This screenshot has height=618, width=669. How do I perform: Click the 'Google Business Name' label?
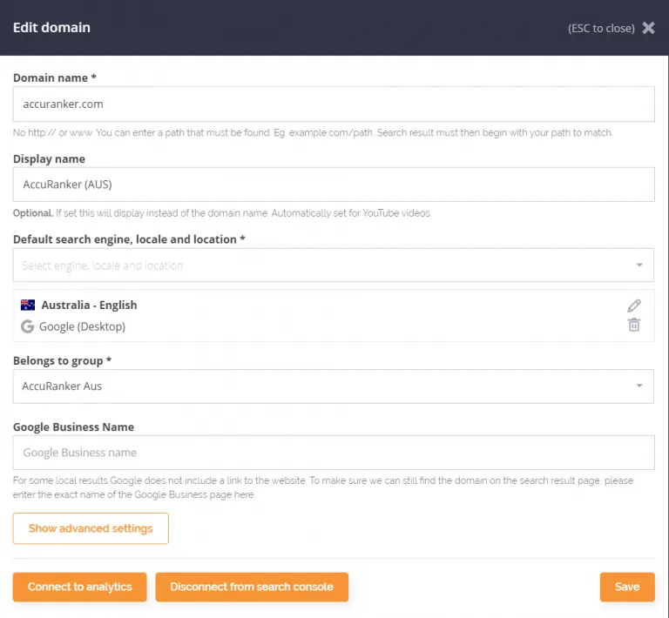(73, 427)
